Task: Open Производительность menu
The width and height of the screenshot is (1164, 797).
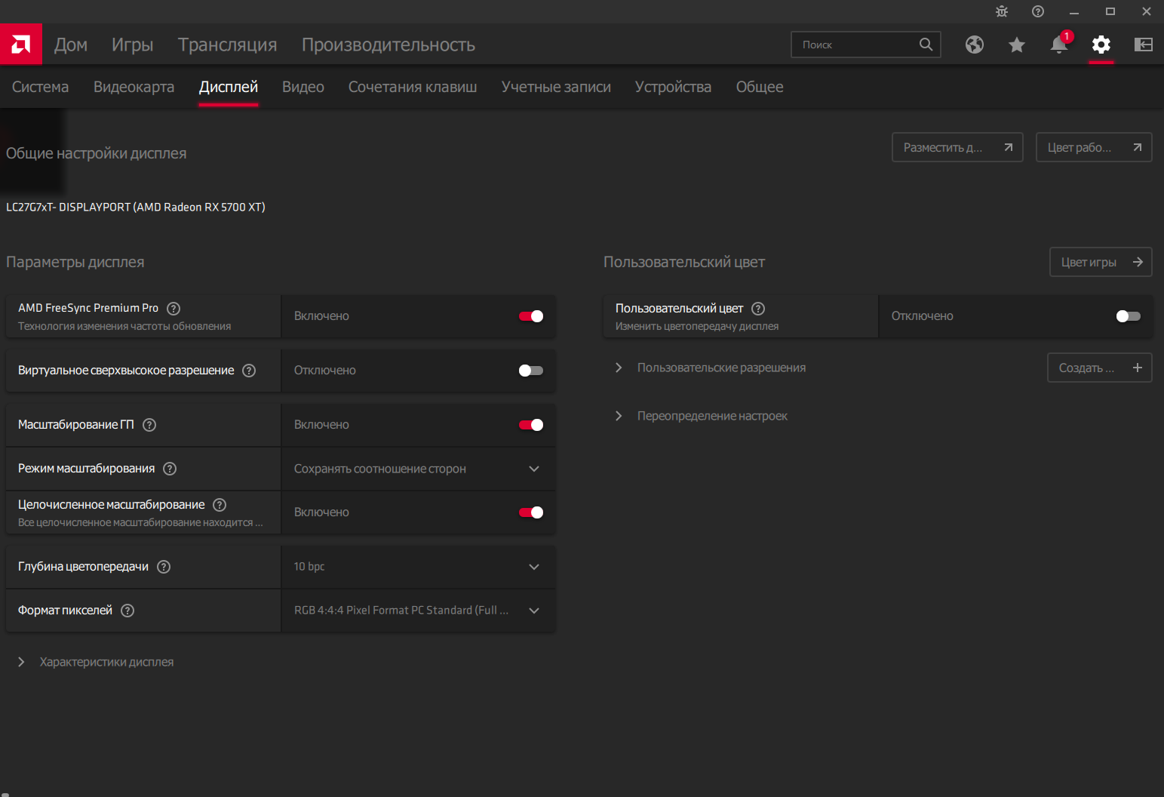Action: (x=388, y=45)
